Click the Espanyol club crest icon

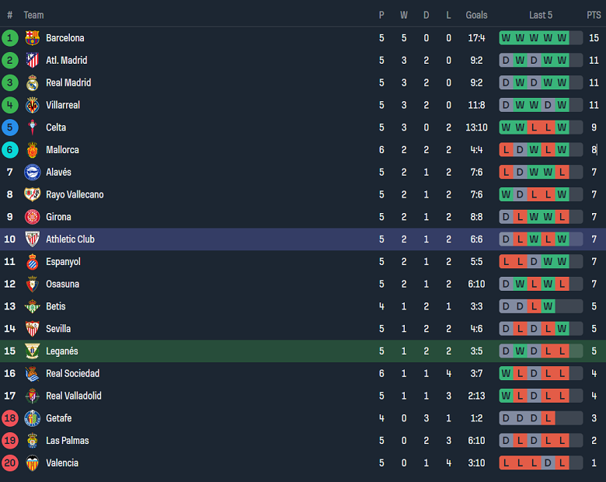tap(32, 262)
